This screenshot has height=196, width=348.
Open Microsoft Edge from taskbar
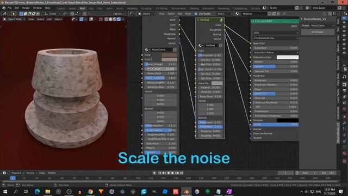point(37,192)
